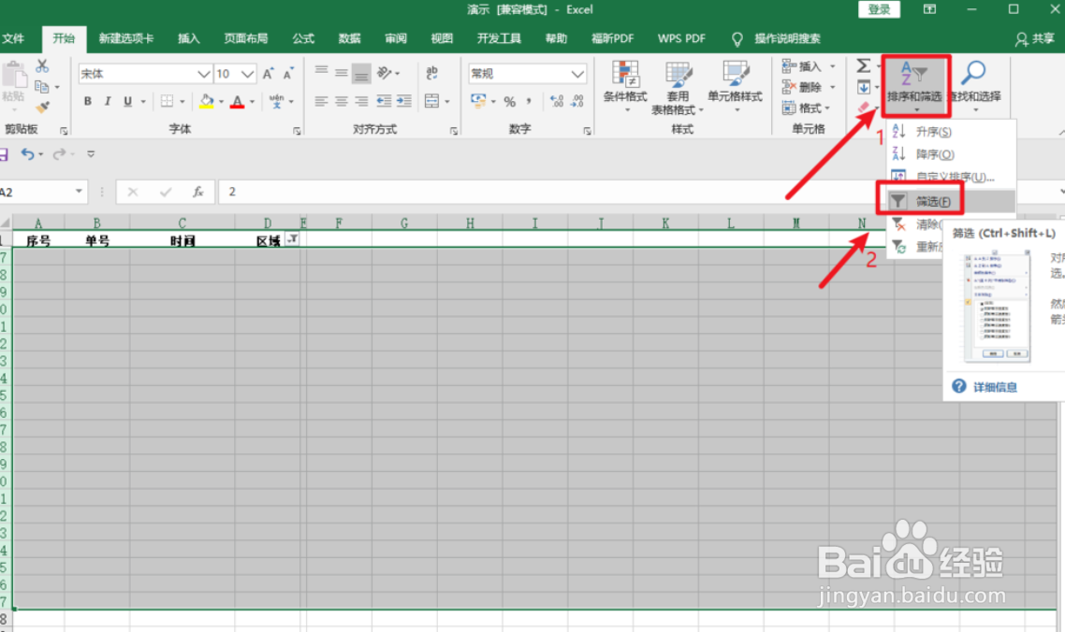Click the merge and center icon
Screen dimensions: 1065x632
coord(432,101)
